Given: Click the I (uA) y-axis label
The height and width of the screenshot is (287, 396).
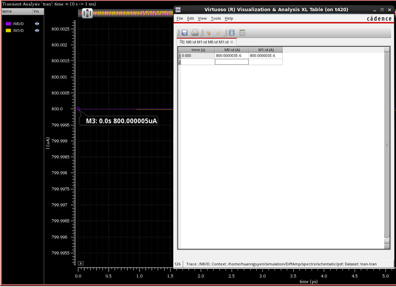Looking at the screenshot, I should [48, 143].
